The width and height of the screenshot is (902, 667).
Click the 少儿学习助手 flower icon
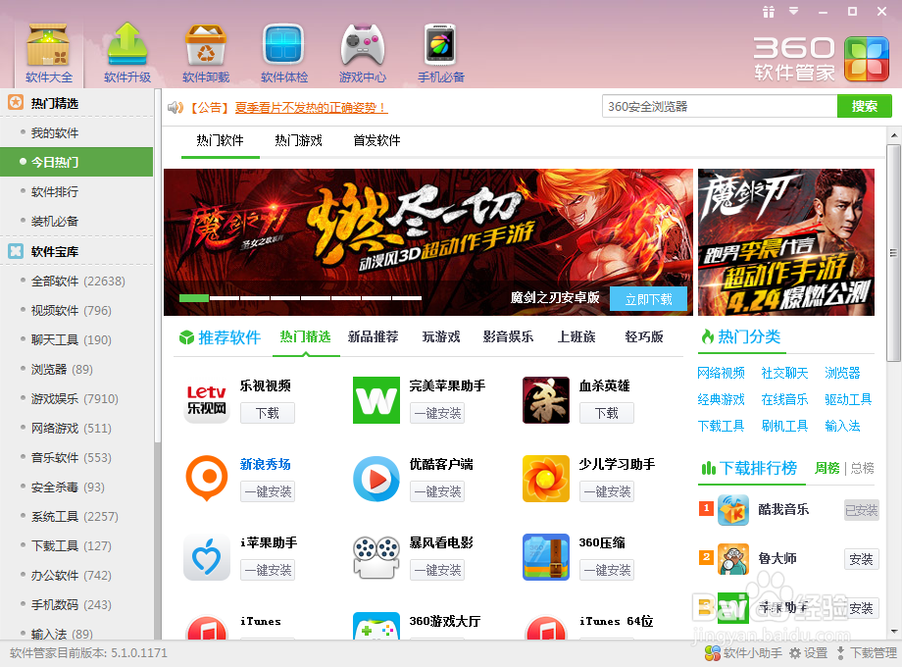tap(546, 479)
